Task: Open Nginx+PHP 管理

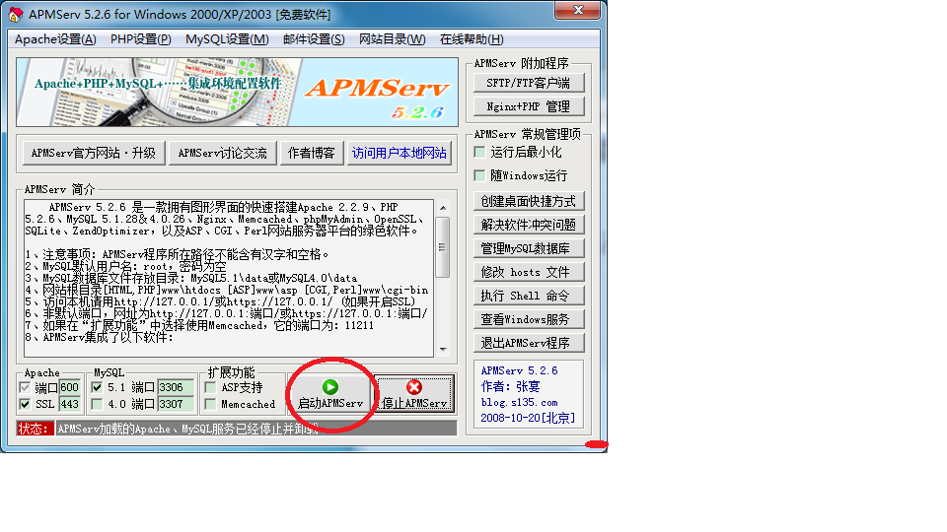Action: 529,106
